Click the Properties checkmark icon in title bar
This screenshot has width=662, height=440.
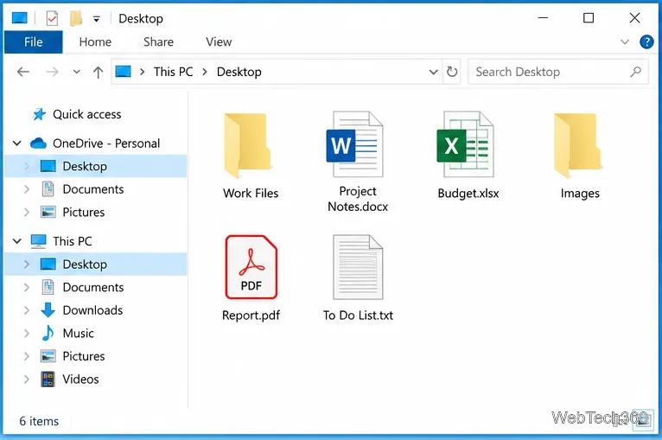(52, 18)
